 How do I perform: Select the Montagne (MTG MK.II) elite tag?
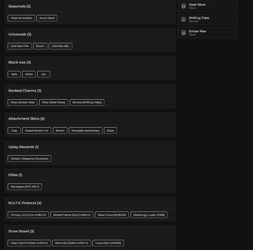25,187
